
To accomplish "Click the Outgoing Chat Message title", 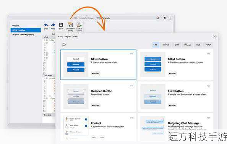I will click(183, 123).
